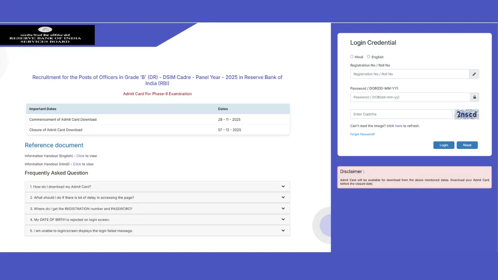Click here to refresh the captcha
498x280 pixels.
point(398,126)
